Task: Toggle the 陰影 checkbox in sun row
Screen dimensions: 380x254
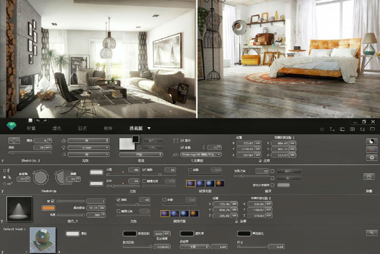Action: pos(144,170)
